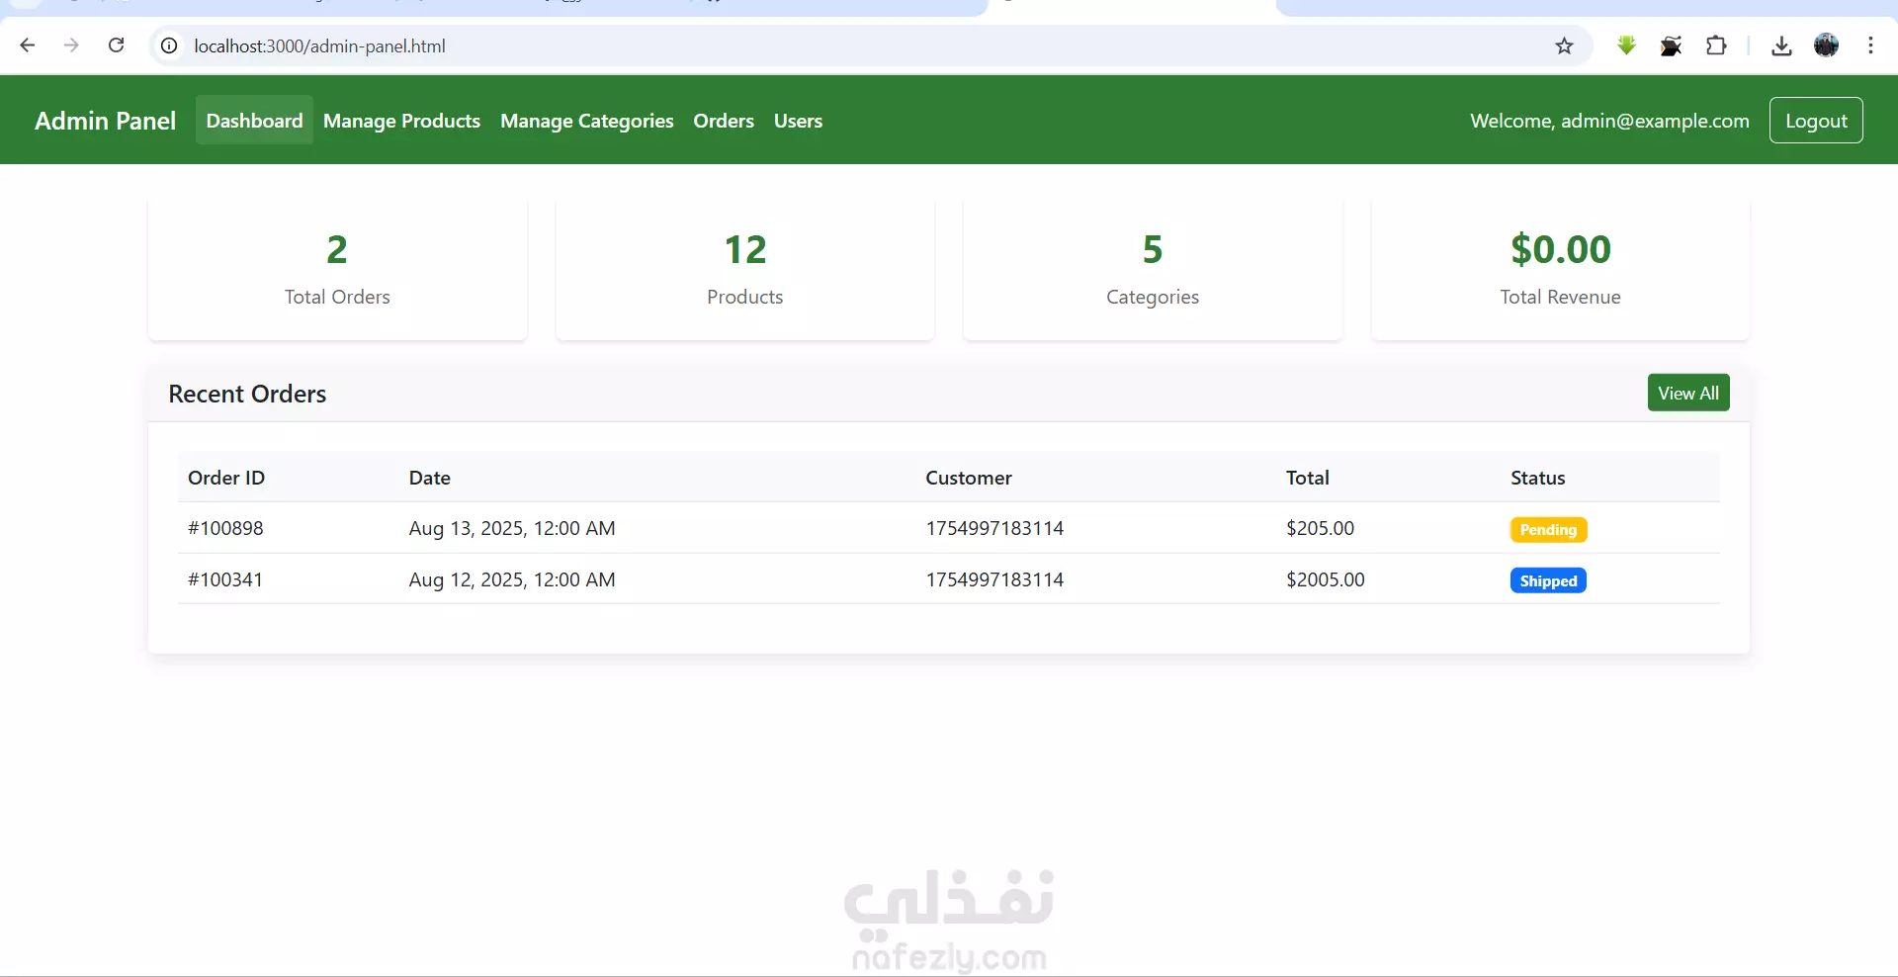Open the Extensions puzzle icon
The height and width of the screenshot is (977, 1898).
(x=1716, y=45)
